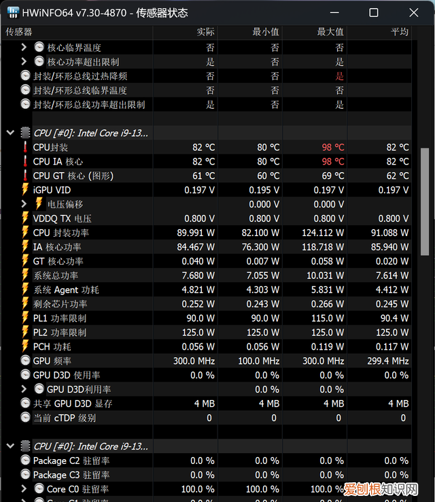Screen dimensions: 435x502
Task: Click the chip icon of first CPU [#0] group
Action: pyautogui.click(x=25, y=133)
